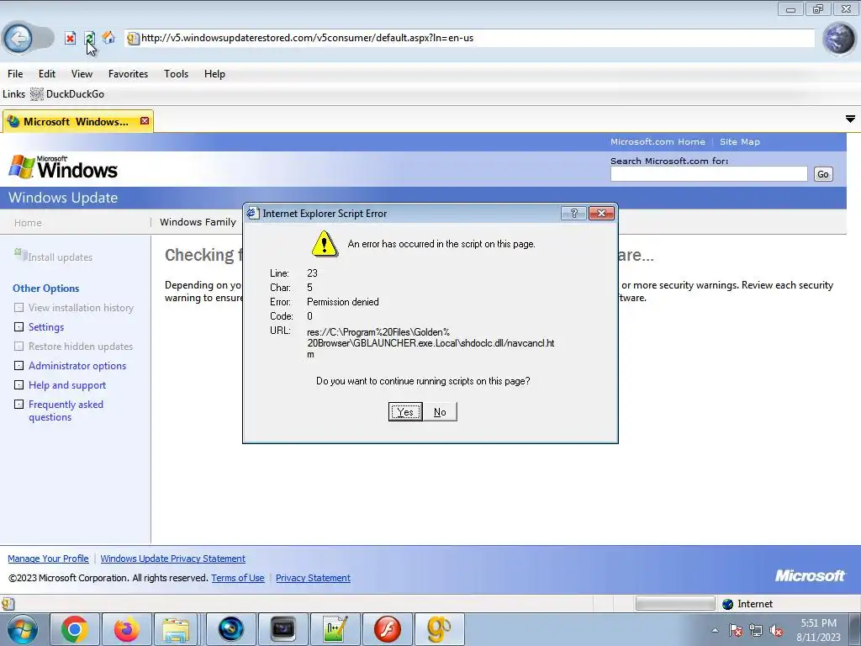This screenshot has height=646, width=861.
Task: Open Restore hidden updates
Action: (81, 346)
